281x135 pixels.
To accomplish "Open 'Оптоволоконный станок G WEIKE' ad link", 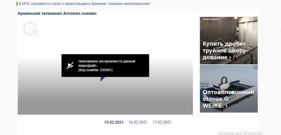I will click(x=228, y=99).
